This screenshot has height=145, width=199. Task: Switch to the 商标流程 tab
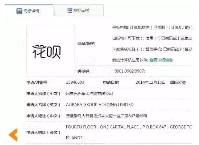78,10
